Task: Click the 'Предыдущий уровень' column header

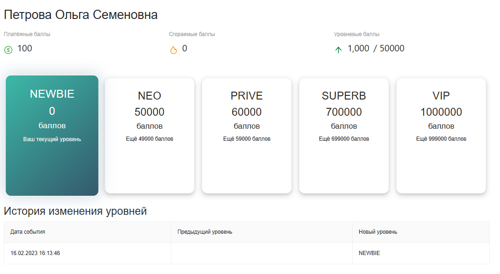Action: pyautogui.click(x=205, y=232)
